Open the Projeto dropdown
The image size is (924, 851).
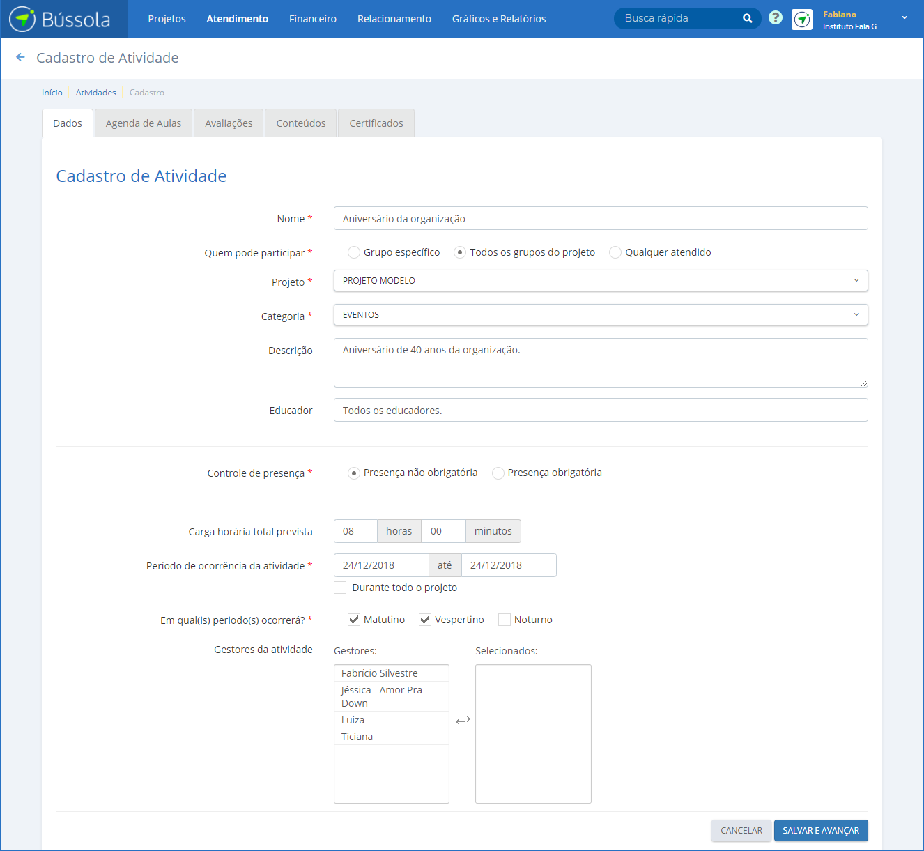(600, 281)
